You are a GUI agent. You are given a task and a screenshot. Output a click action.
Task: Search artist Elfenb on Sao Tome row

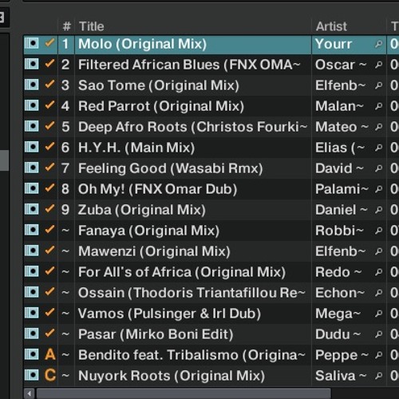pyautogui.click(x=378, y=85)
